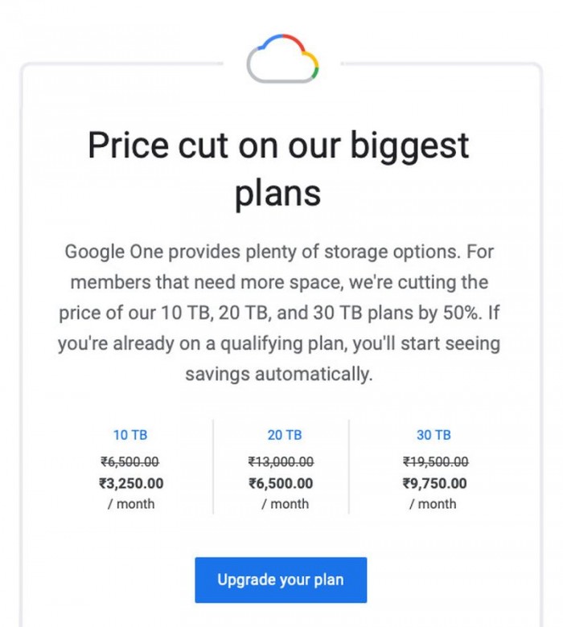Click the "Price cut on our biggest" heading line
The height and width of the screenshot is (627, 563).
pos(278,146)
